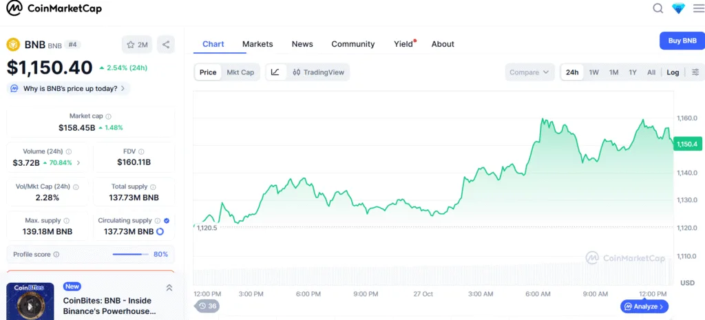Click the Analyze button
The image size is (705, 320).
(644, 306)
